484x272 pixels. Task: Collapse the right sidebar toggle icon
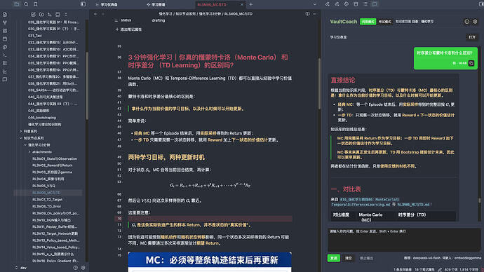[480, 4]
